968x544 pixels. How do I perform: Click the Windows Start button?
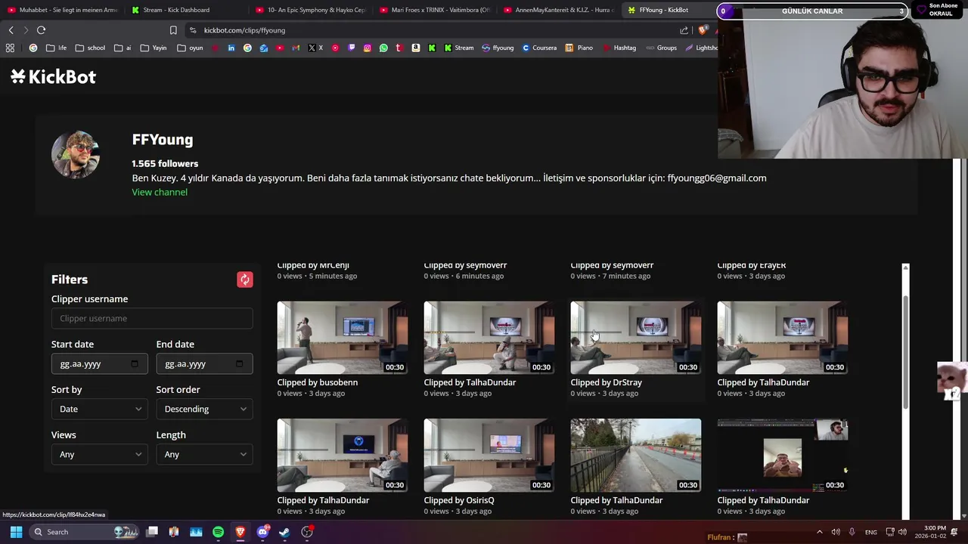pos(16,532)
